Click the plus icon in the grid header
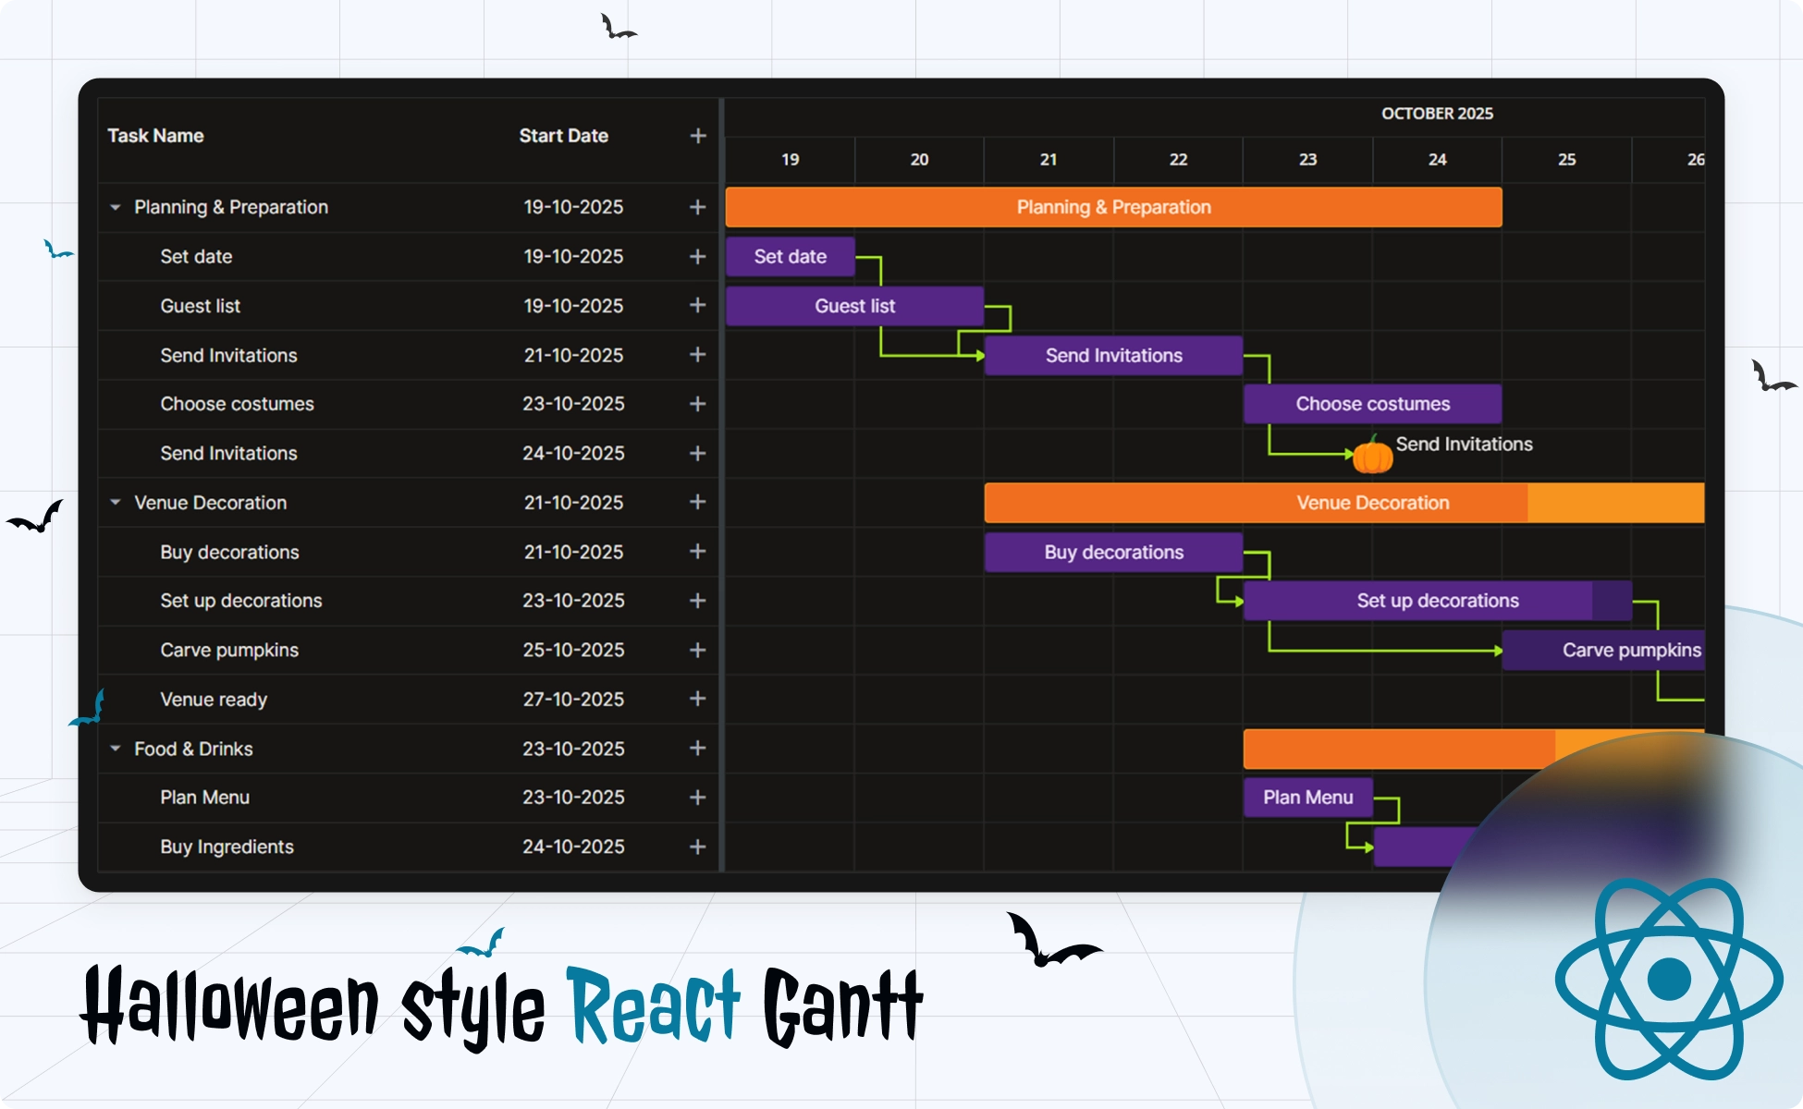The image size is (1803, 1109). [x=697, y=135]
